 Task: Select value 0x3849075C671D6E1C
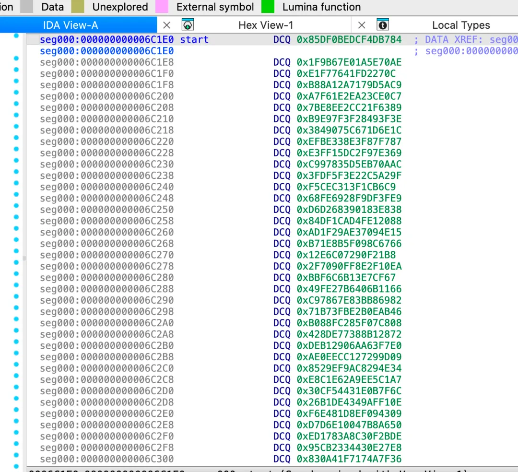349,130
